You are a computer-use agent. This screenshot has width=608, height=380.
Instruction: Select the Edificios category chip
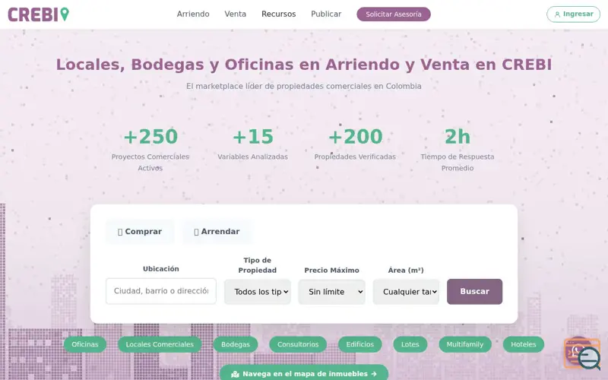pyautogui.click(x=359, y=344)
